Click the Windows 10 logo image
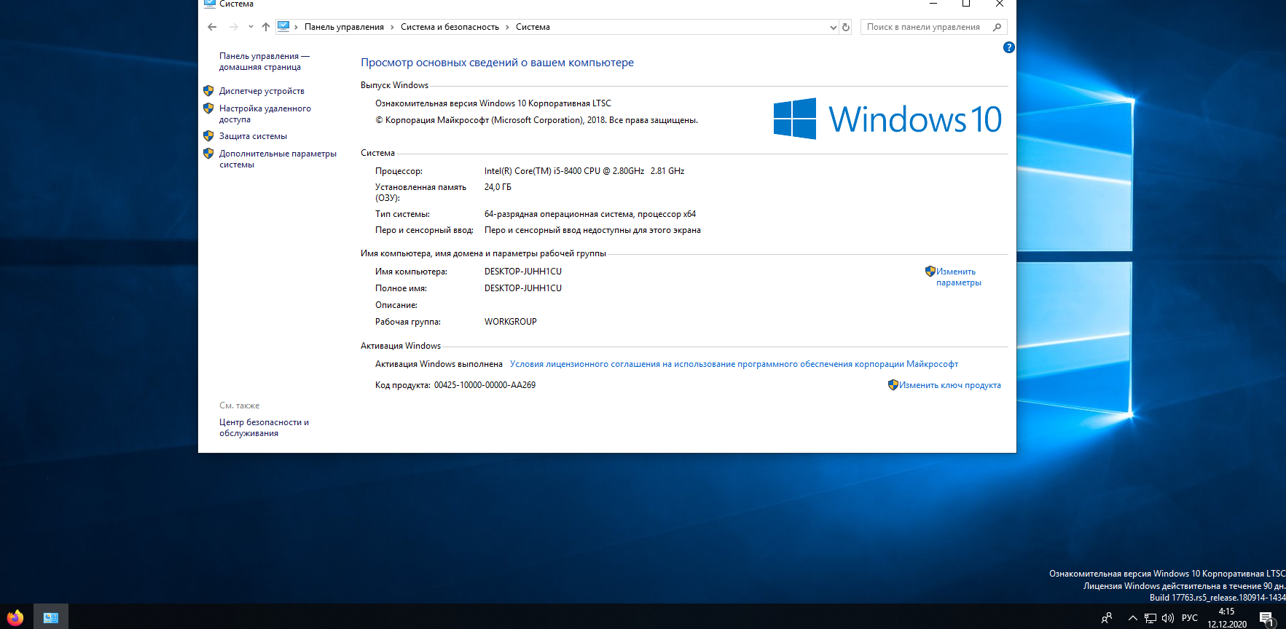 887,119
